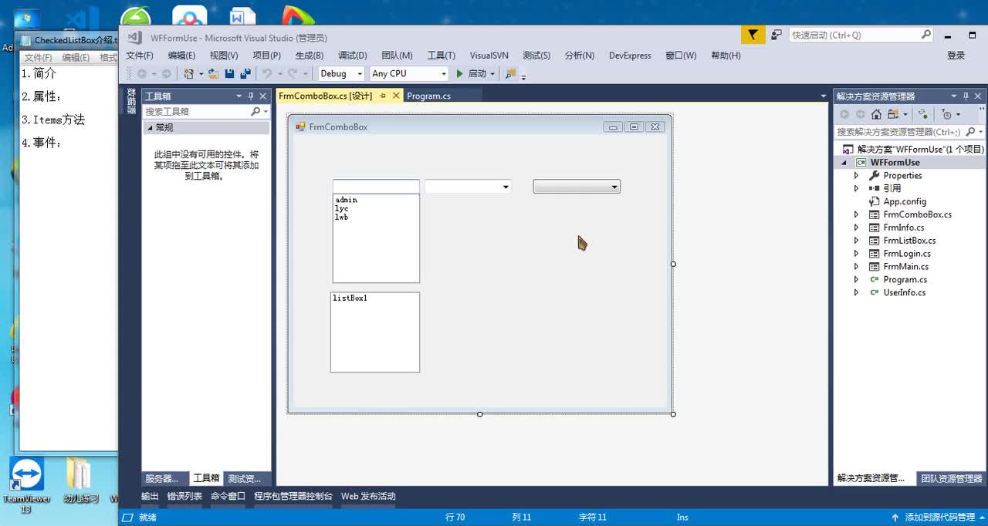Viewport: 988px width, 526px height.
Task: Expand the Properties node
Action: point(856,175)
